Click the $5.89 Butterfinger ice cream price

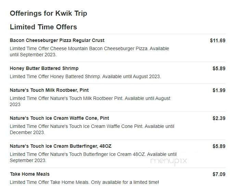[219, 146]
